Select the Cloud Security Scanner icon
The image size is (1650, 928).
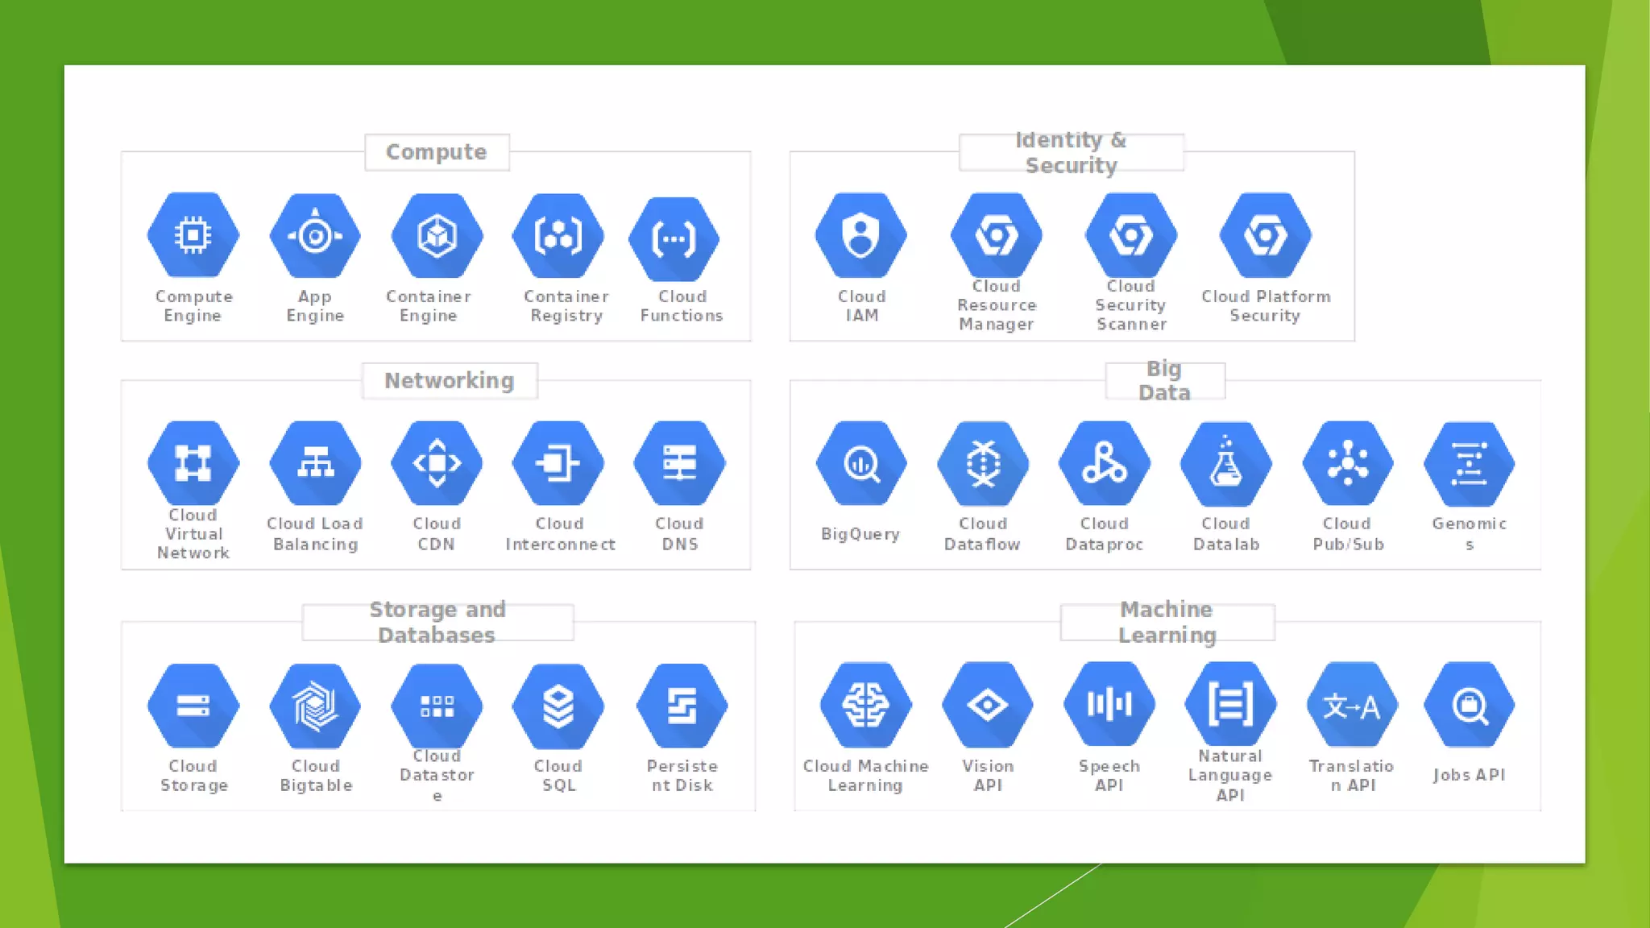click(x=1131, y=235)
